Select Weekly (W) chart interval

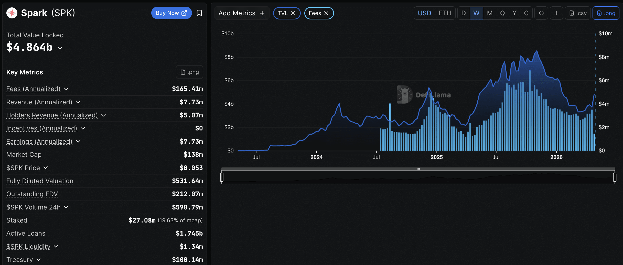(476, 13)
